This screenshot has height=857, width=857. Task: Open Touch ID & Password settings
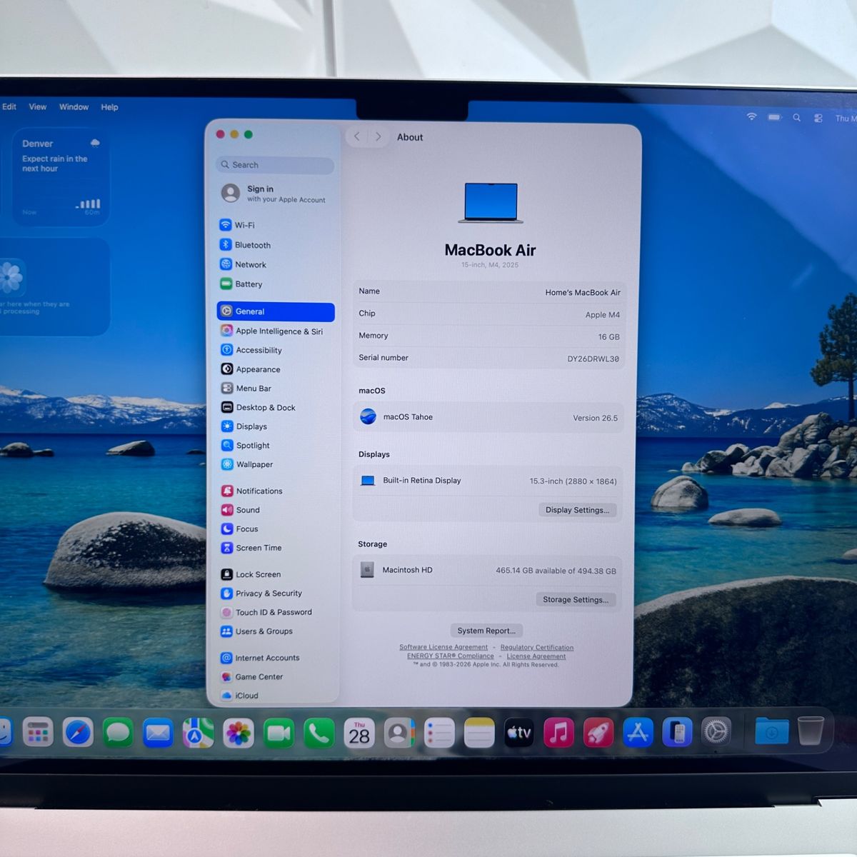(x=276, y=612)
